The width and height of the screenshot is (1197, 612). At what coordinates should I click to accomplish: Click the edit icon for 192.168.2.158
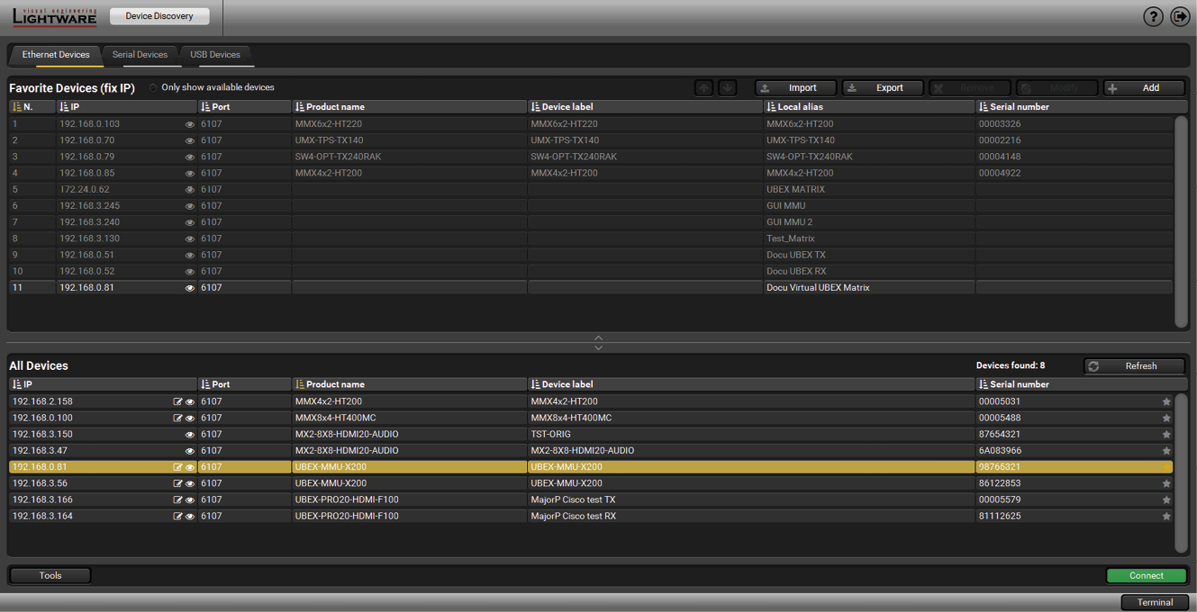click(178, 402)
